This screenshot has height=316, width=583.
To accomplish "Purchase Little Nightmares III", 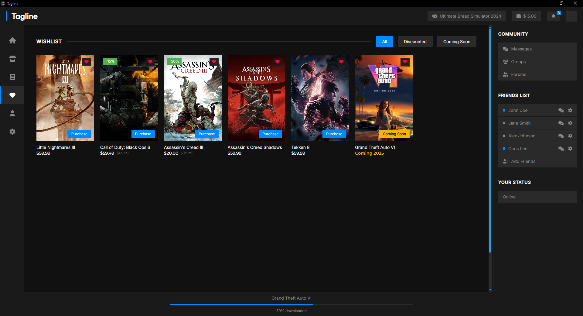I will click(x=79, y=134).
